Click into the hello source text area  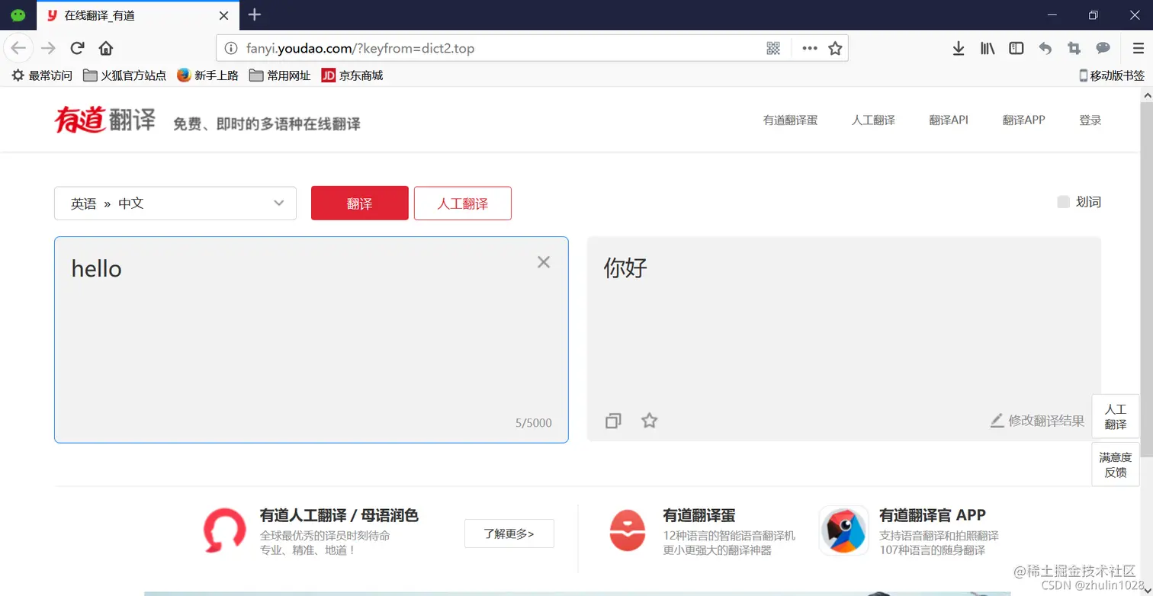coord(311,340)
